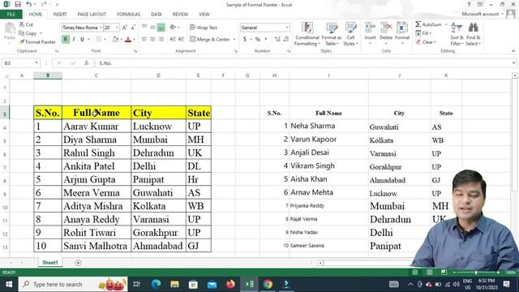Click the Windows Start button

click(9, 284)
